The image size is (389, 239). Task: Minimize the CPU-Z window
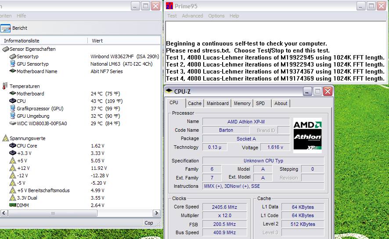pos(307,91)
